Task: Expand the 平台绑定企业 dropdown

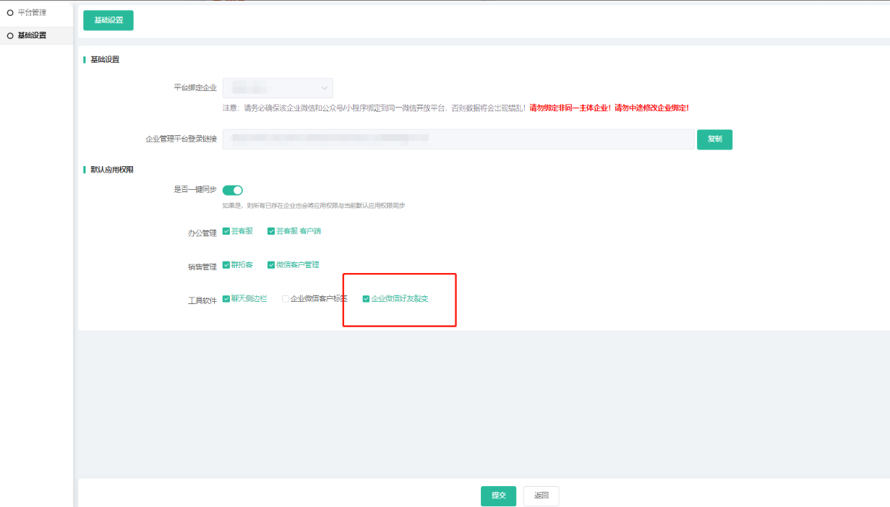Action: [x=278, y=88]
